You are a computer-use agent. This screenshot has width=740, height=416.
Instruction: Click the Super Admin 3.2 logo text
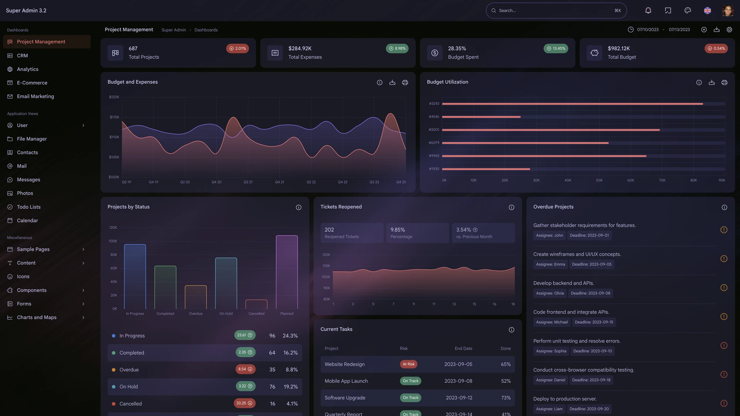pos(26,10)
